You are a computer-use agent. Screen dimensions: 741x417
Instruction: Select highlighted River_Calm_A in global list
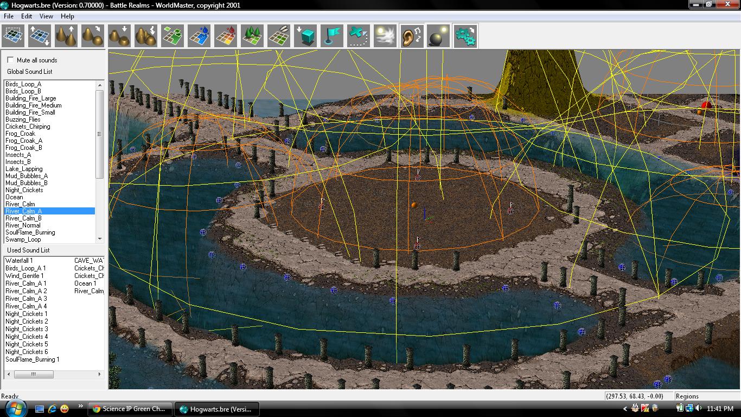click(x=50, y=211)
